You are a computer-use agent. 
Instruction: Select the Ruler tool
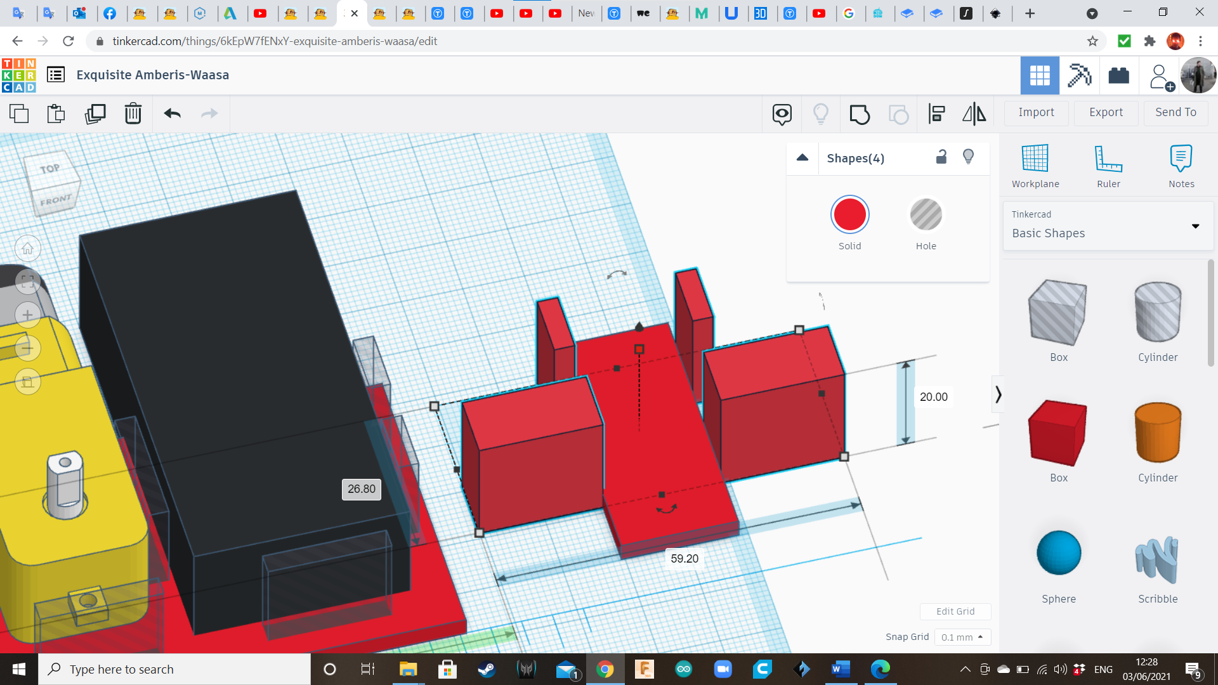click(1108, 165)
